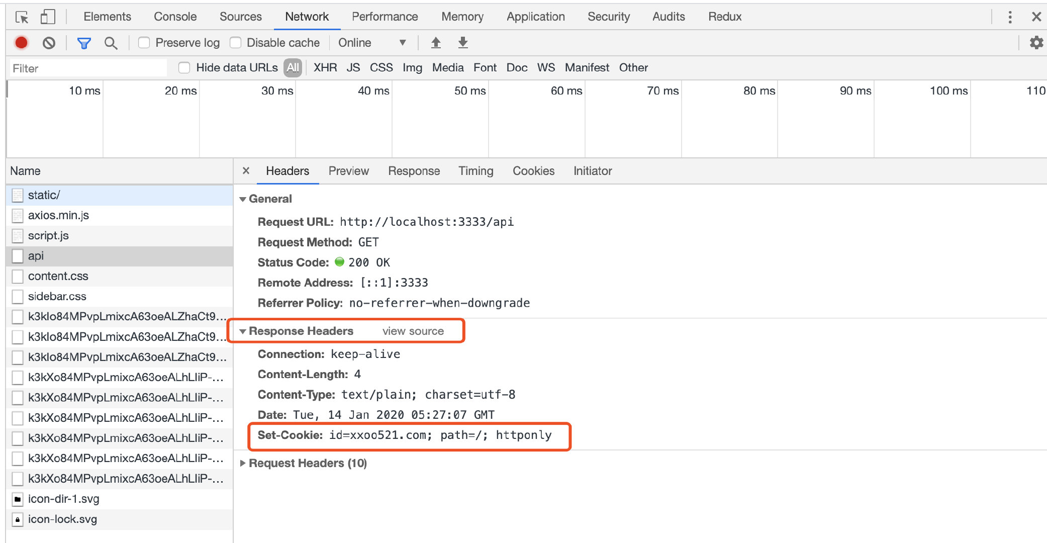This screenshot has height=543, width=1047.
Task: Click the export HAR download arrow icon
Action: point(463,43)
